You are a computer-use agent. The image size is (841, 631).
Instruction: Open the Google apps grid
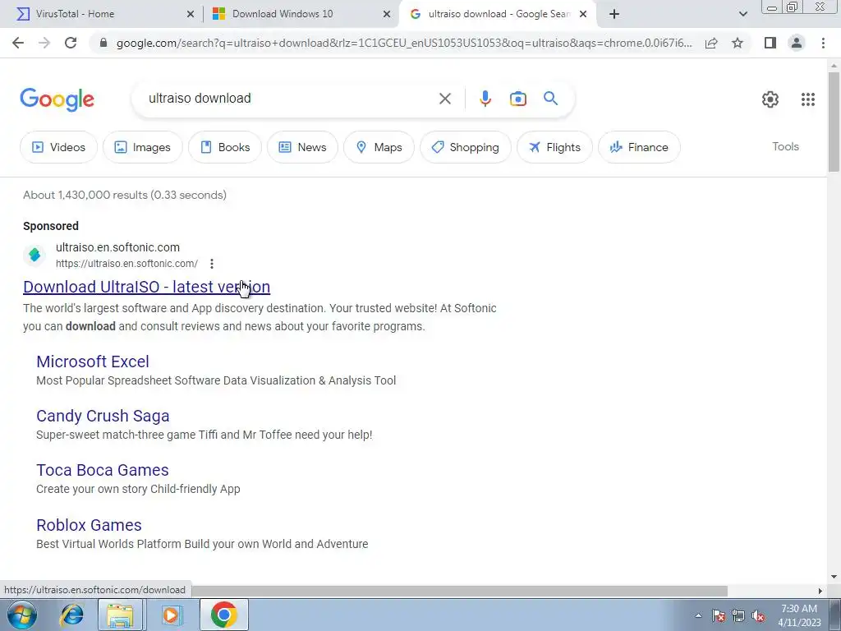click(808, 99)
